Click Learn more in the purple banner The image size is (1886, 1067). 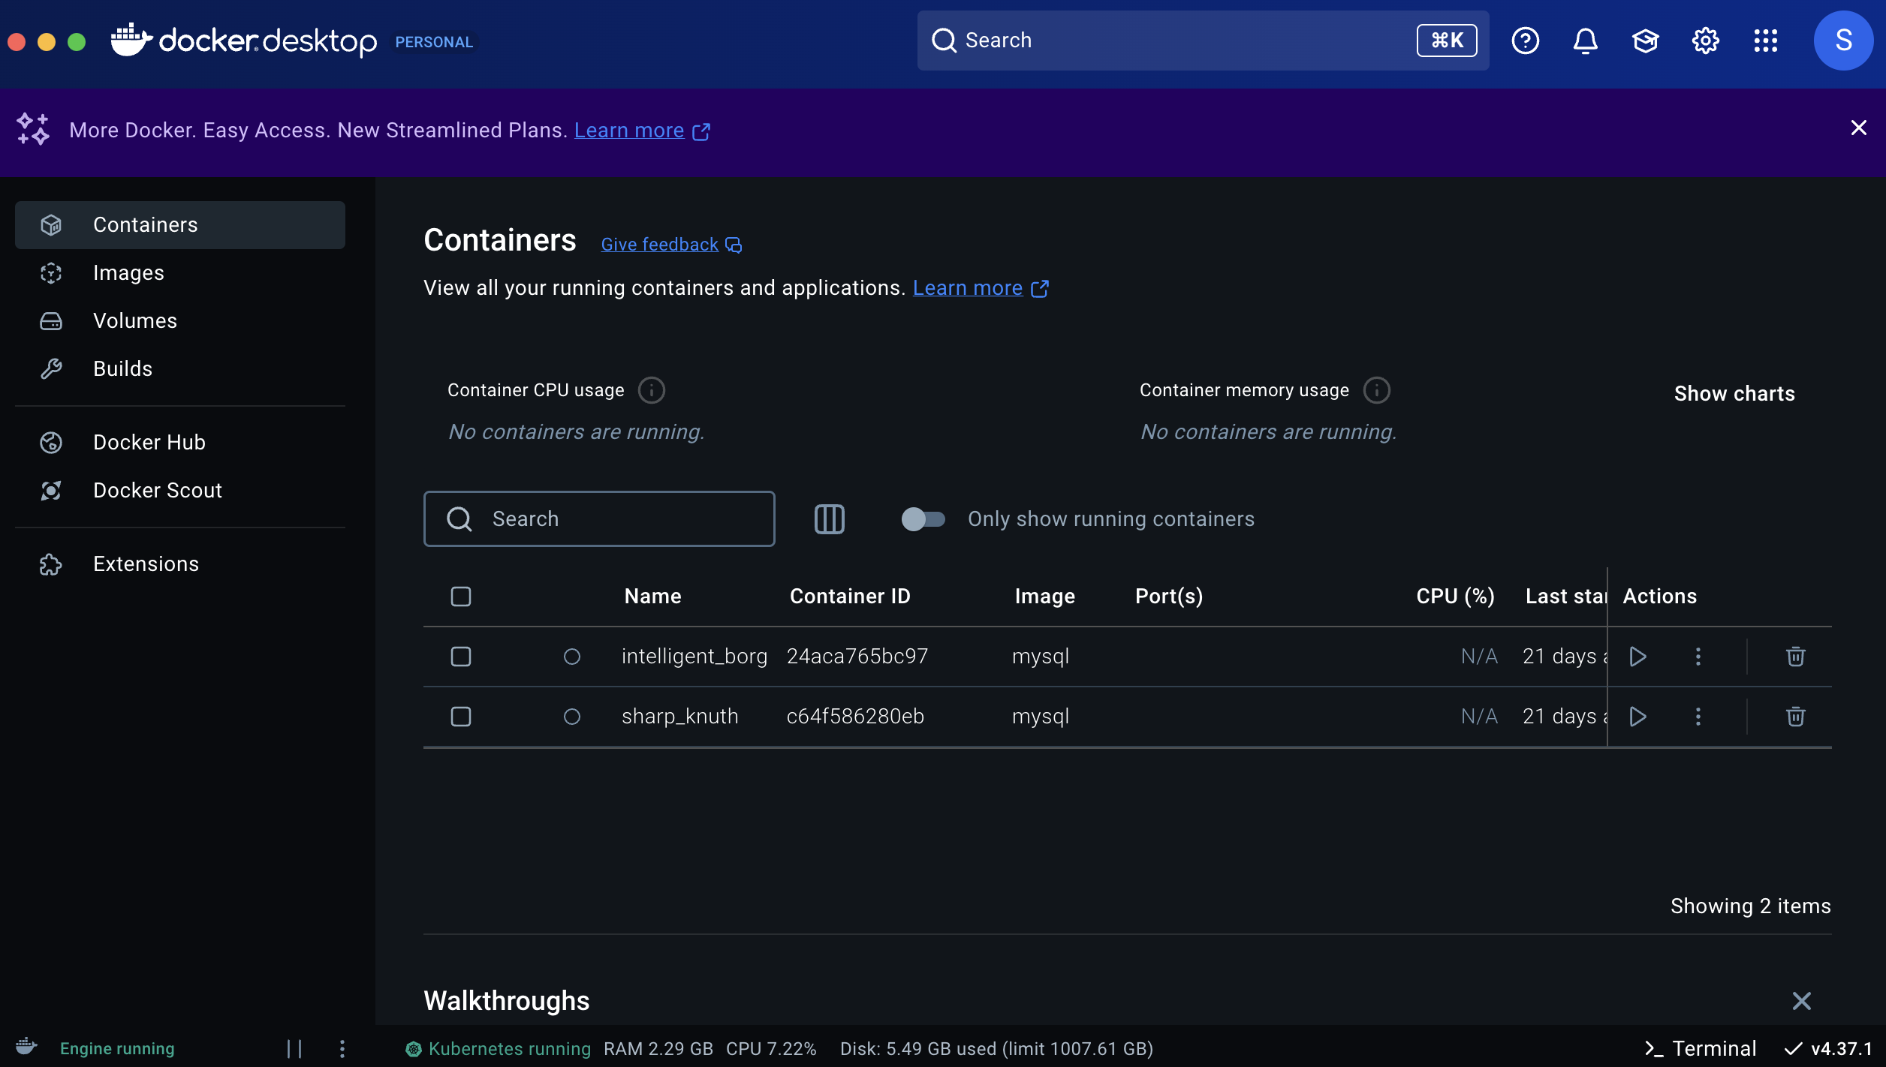[x=629, y=131]
